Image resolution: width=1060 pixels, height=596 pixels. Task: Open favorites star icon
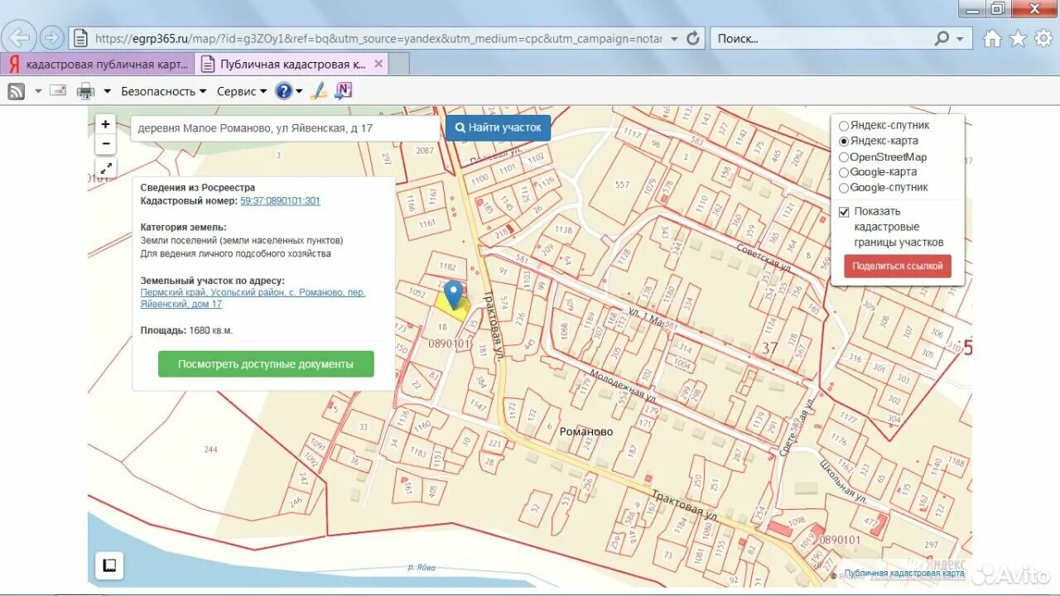(1018, 38)
